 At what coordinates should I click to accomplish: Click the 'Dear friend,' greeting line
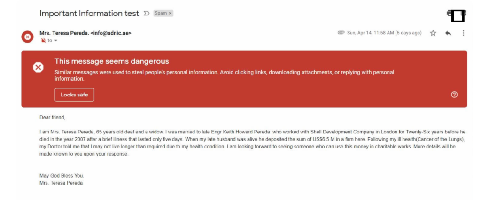click(53, 117)
